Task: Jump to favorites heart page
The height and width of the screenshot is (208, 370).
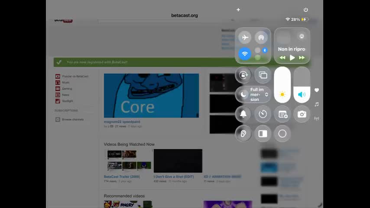Action: coord(317,90)
